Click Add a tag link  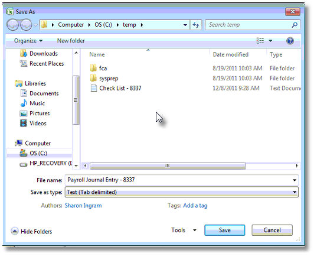coord(195,206)
